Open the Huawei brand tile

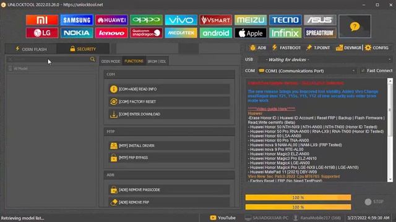(x=111, y=20)
